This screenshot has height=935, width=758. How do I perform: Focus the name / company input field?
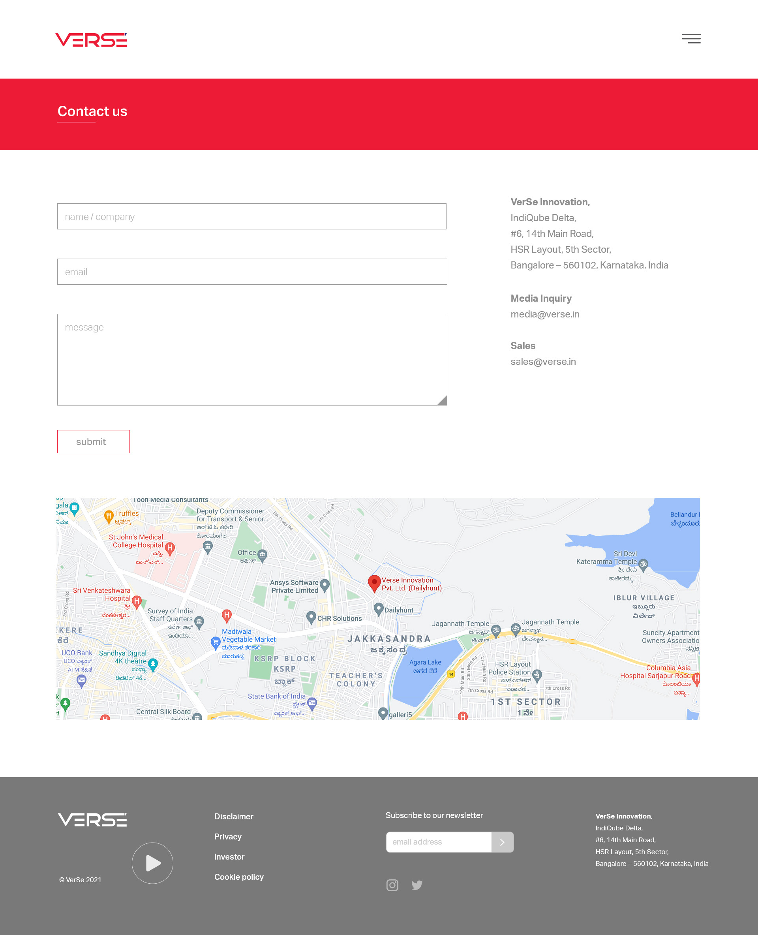251,217
